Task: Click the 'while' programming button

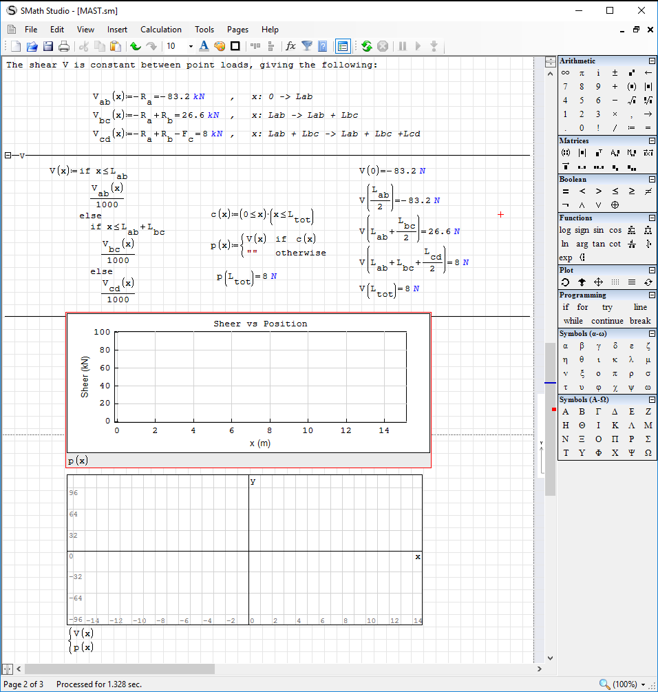Action: point(573,321)
